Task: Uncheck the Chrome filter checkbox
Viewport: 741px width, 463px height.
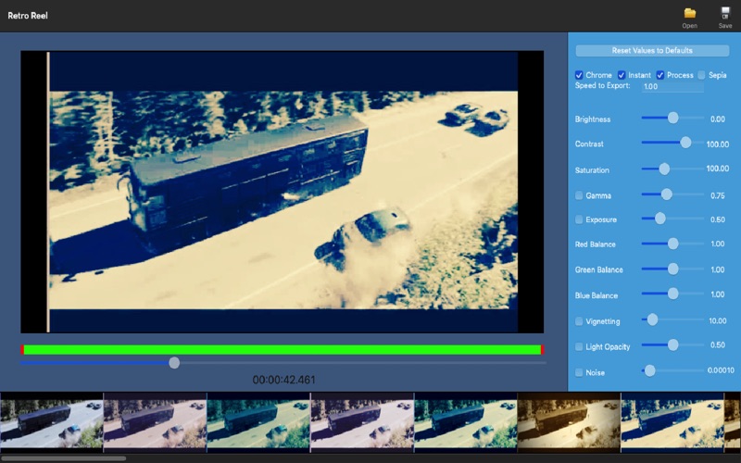Action: (x=579, y=75)
